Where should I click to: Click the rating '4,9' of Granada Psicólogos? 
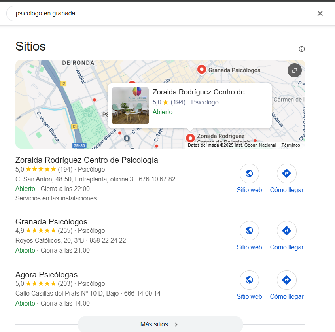coord(20,230)
